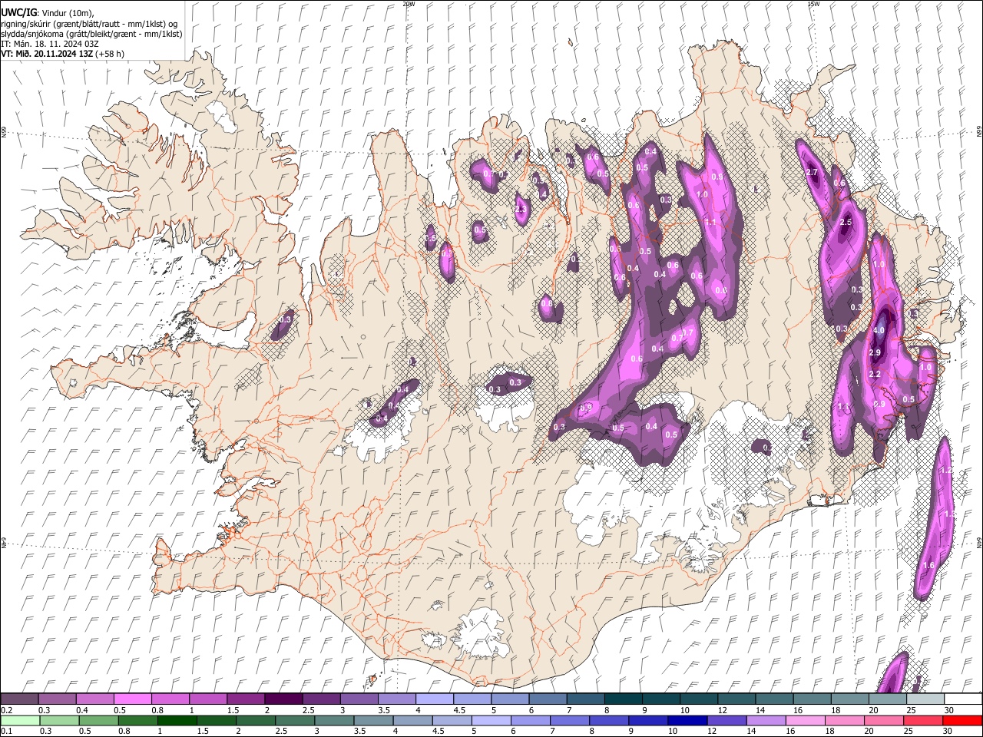Image resolution: width=983 pixels, height=737 pixels.
Task: Click the pale lavender 4–4.5 snow legend swatch
Action: 433,699
